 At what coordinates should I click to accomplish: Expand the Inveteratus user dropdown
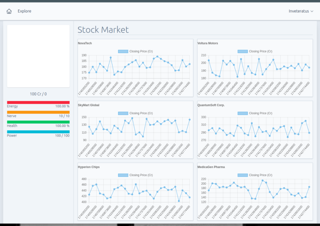[x=301, y=11]
